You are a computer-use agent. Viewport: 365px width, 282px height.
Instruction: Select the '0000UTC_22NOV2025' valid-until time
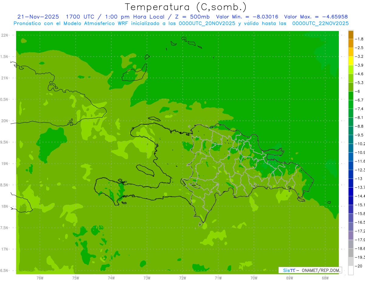[x=320, y=23]
